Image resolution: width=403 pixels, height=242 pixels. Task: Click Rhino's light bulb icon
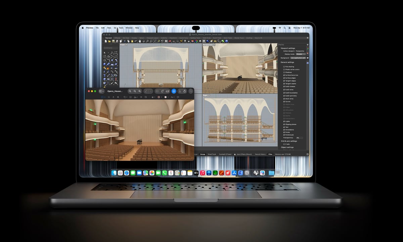(185, 41)
